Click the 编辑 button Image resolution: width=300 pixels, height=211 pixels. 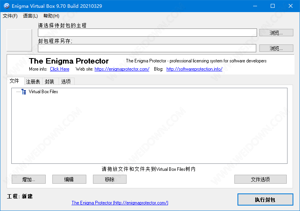coord(69,179)
